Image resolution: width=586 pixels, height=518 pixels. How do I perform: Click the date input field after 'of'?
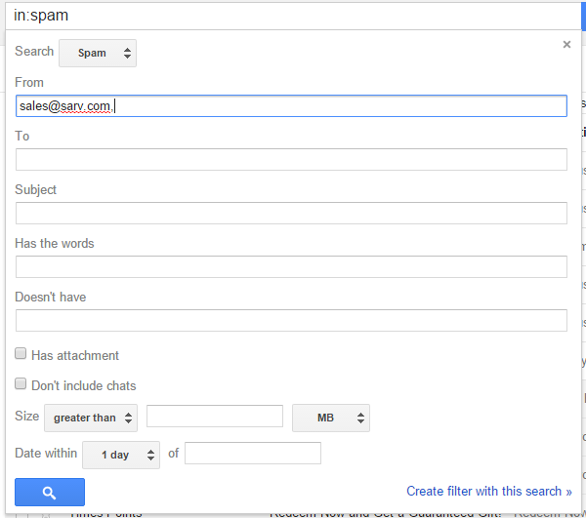pos(252,454)
